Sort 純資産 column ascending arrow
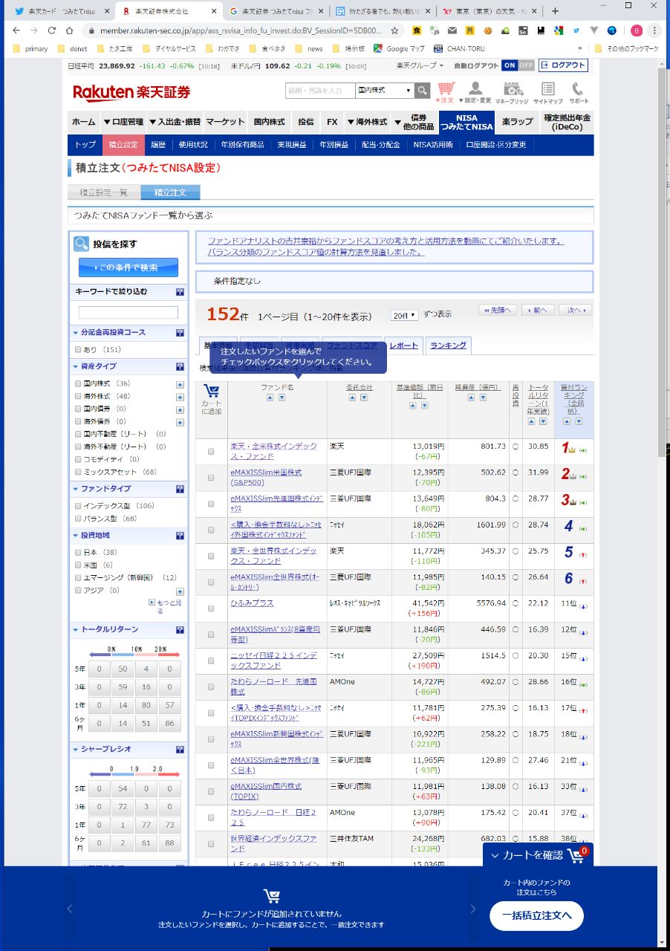670x951 pixels. (471, 397)
